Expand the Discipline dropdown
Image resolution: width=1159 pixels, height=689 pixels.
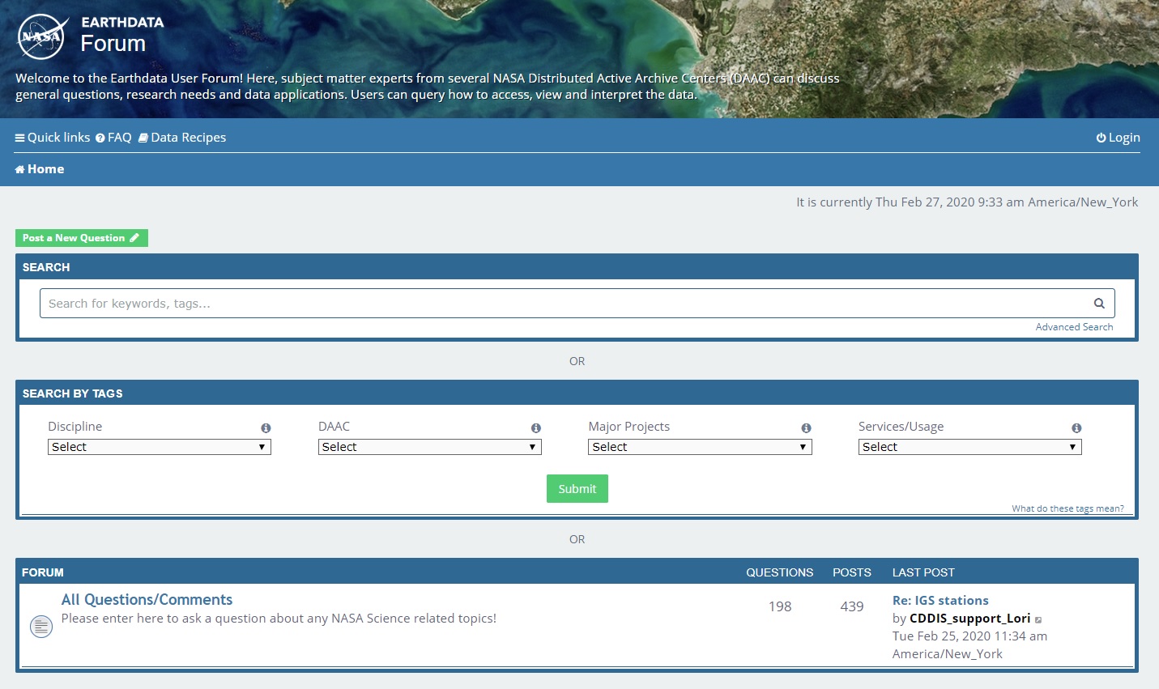point(159,447)
